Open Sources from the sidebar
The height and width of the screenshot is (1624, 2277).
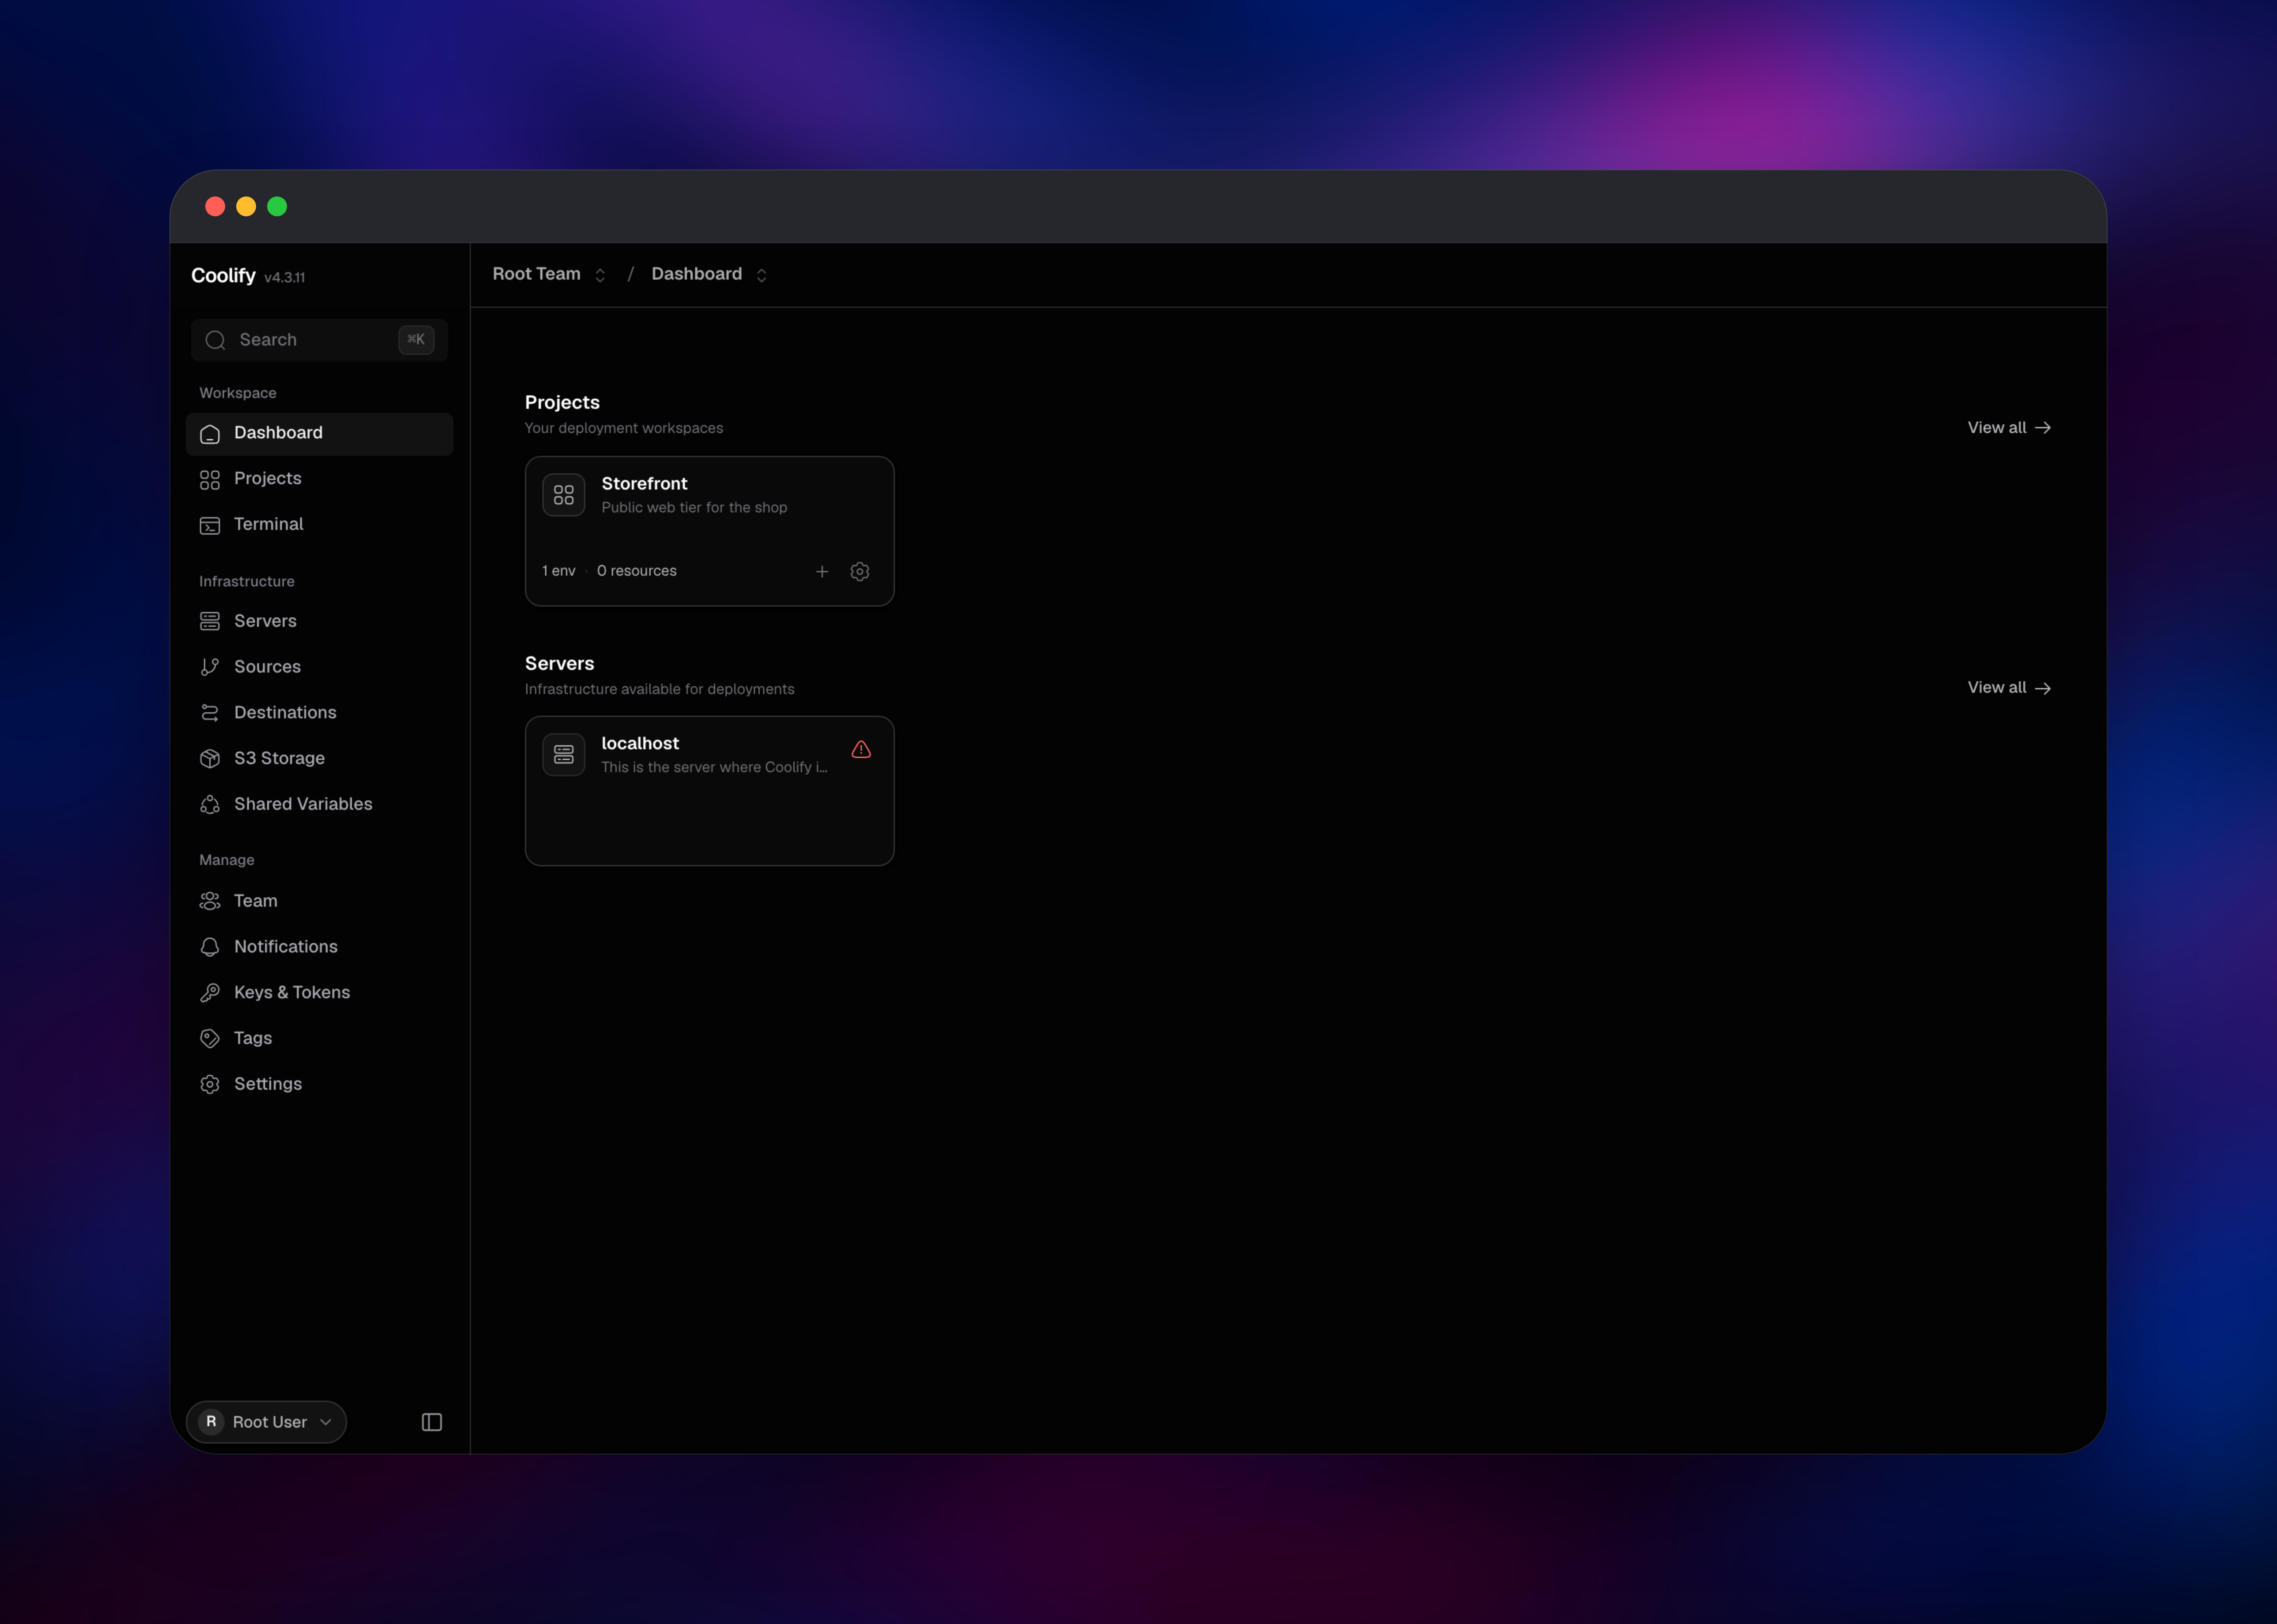[x=320, y=667]
